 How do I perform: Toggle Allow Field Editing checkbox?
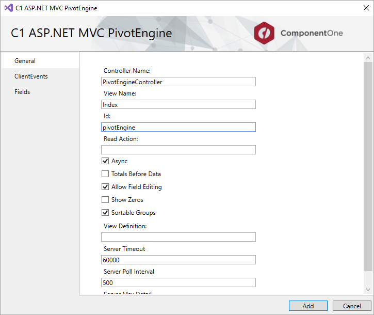click(x=105, y=186)
